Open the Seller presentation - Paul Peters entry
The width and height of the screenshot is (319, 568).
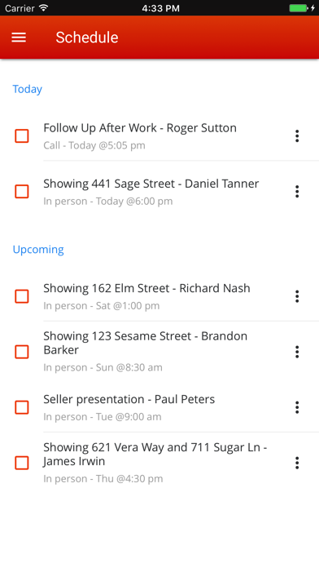pyautogui.click(x=159, y=407)
